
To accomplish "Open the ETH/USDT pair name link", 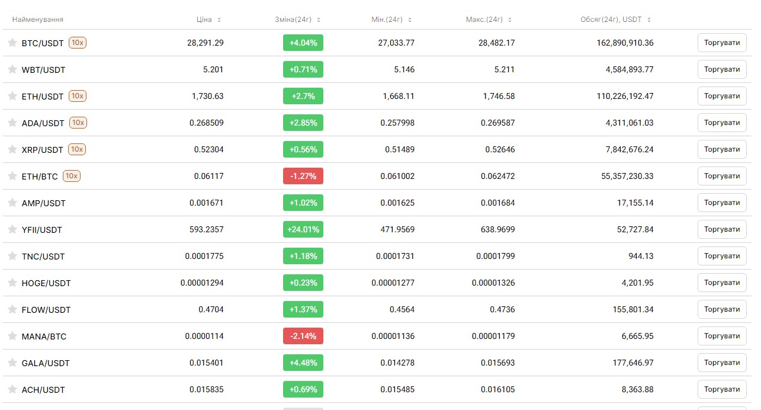I will pyautogui.click(x=42, y=95).
